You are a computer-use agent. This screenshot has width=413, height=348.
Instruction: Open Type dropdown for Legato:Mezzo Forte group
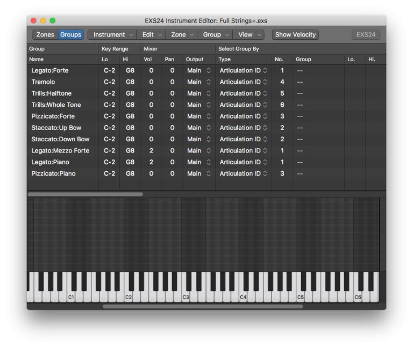point(244,151)
